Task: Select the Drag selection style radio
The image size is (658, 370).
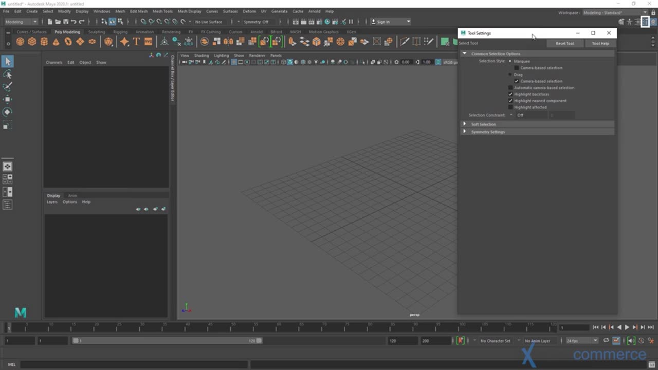Action: (x=510, y=75)
